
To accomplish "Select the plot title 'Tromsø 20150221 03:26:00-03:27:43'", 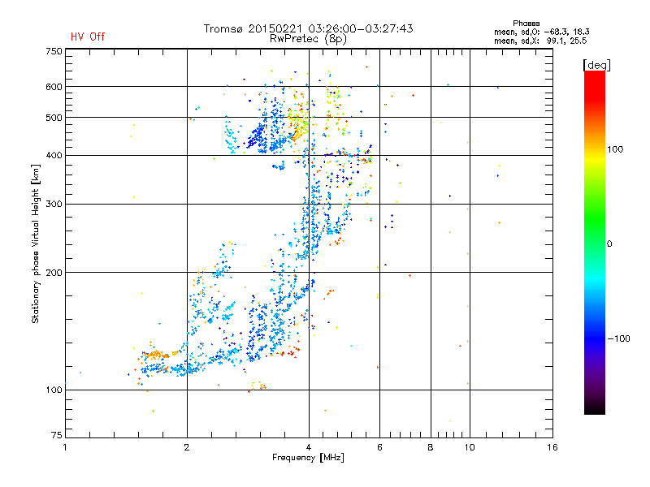I will click(x=309, y=28).
